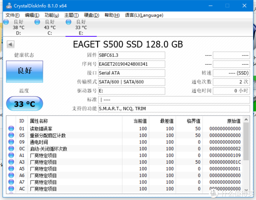Click the standard field showing | ----
This screenshot has width=256, height=200.
pyautogui.click(x=174, y=99)
